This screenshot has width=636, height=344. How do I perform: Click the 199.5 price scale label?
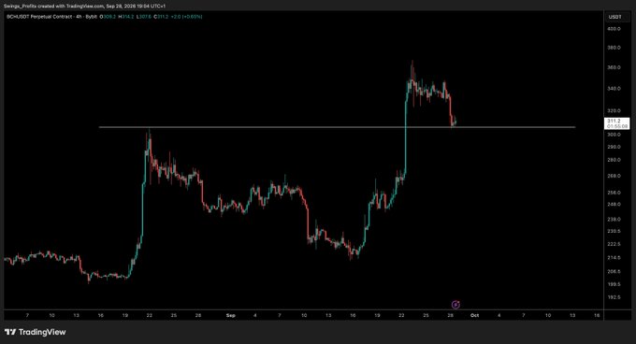(x=614, y=284)
